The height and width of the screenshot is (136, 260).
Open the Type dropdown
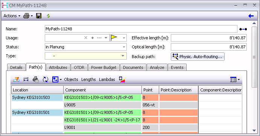[x=123, y=56]
